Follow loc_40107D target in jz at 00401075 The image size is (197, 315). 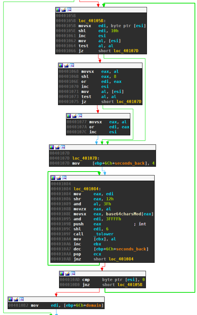129,102
